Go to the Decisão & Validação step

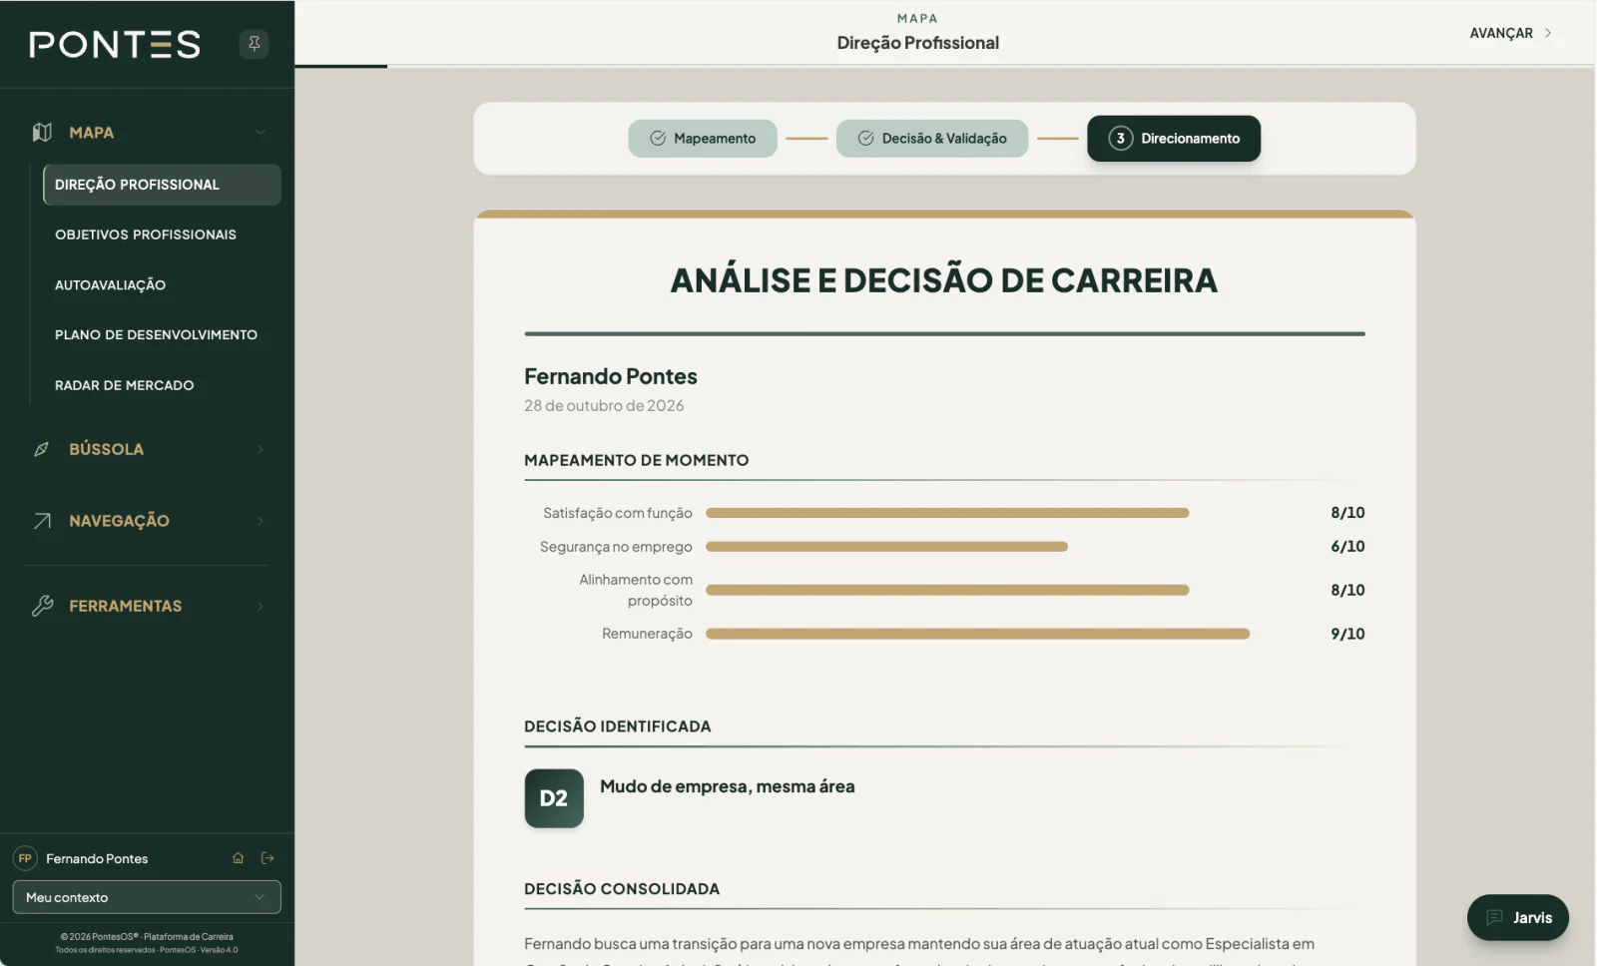point(932,139)
